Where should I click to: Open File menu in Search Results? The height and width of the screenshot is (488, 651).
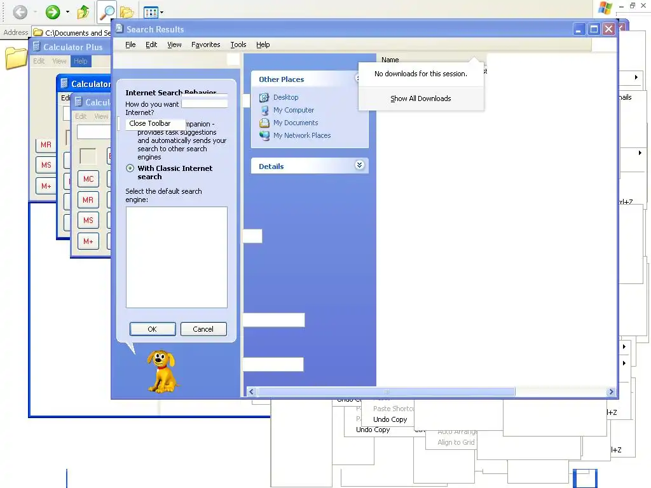pos(130,44)
